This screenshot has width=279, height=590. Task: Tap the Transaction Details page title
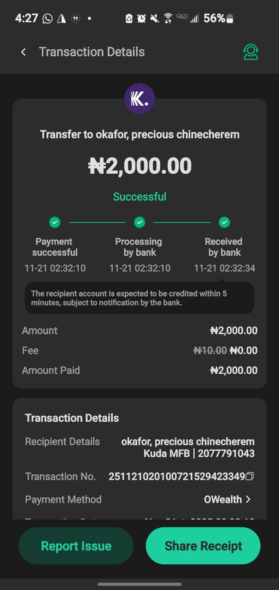[92, 52]
